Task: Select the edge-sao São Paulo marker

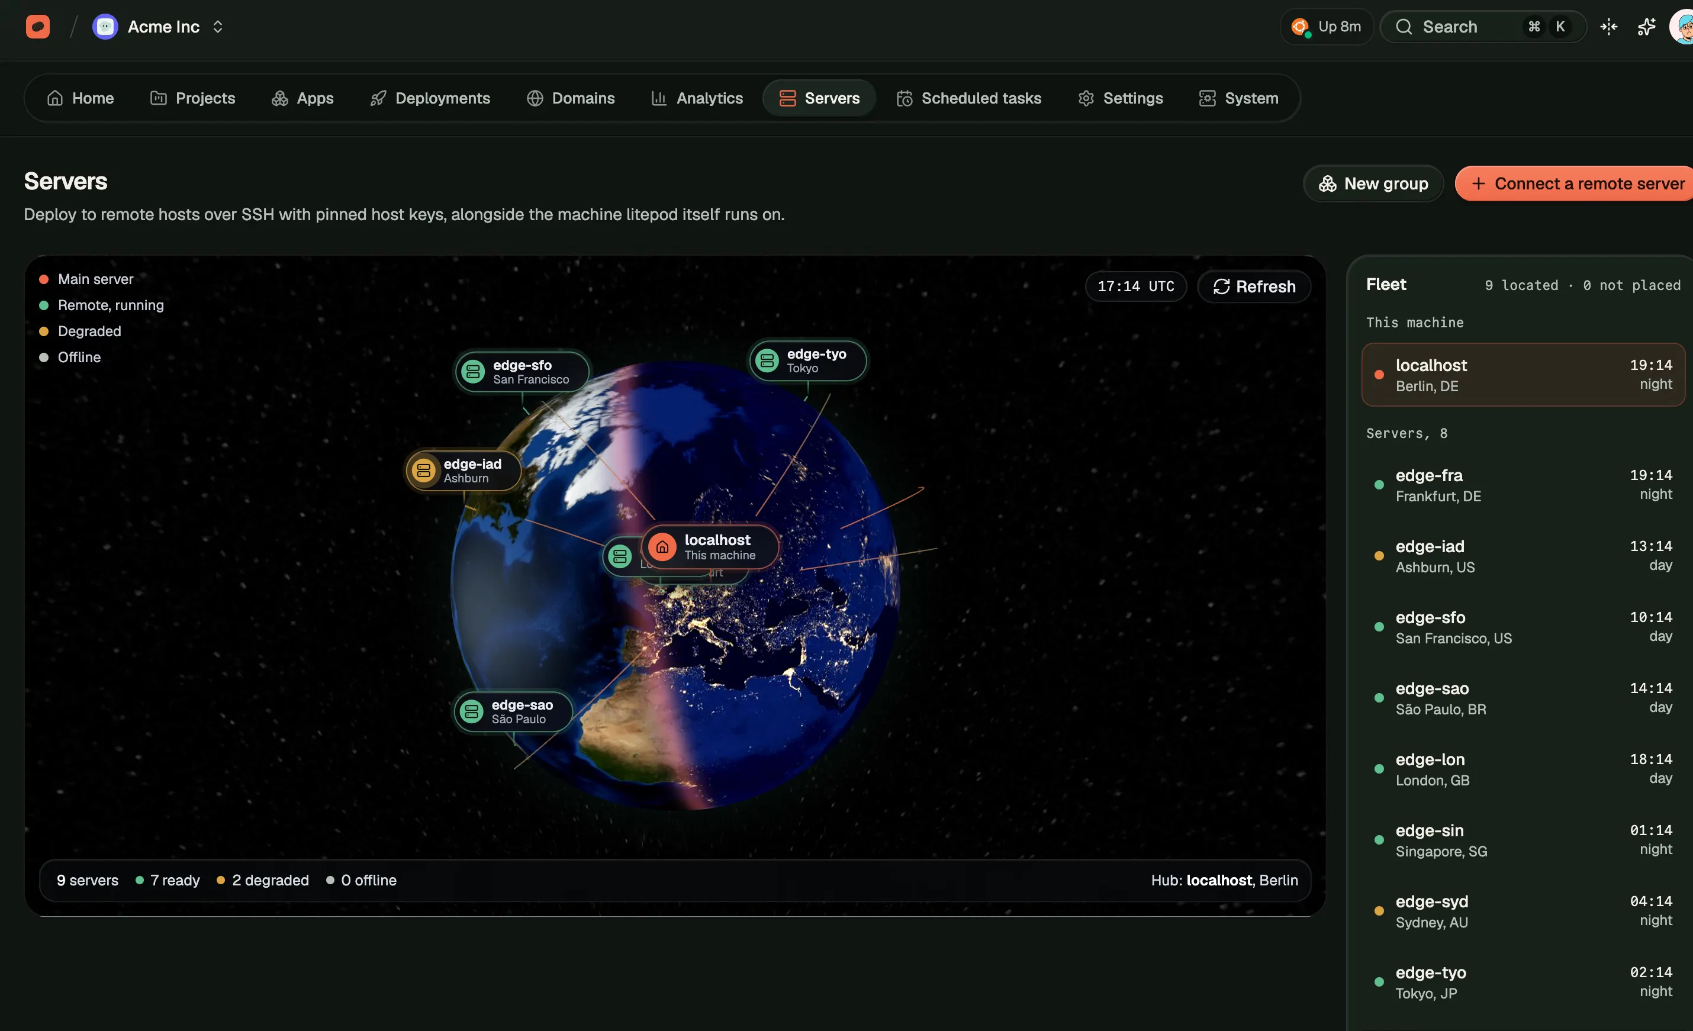Action: point(513,711)
